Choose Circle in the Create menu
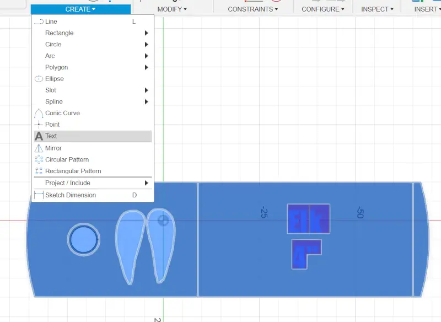441x322 pixels. tap(93, 45)
